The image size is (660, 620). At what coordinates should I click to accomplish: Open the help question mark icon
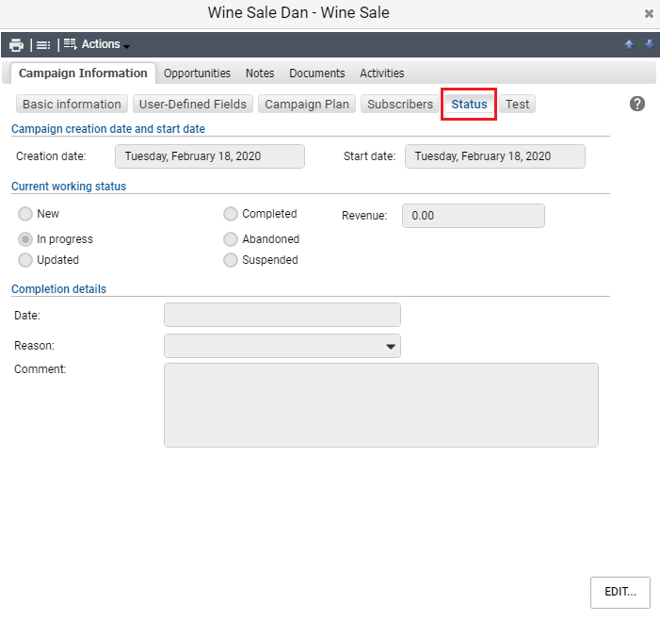(636, 104)
